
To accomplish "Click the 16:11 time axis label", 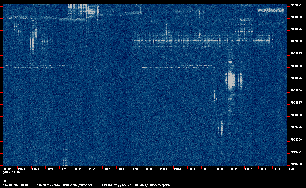I will tap(163, 169).
